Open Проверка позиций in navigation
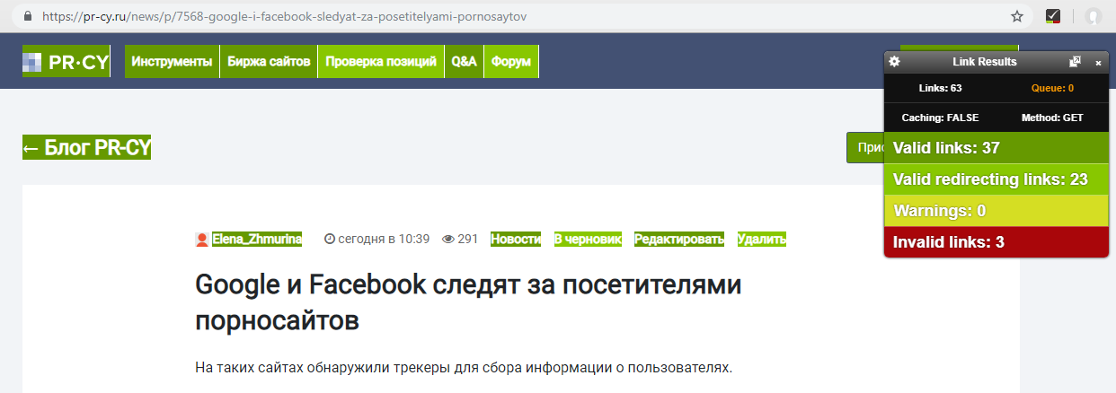Screen dimensions: 1116x393 (x=381, y=62)
